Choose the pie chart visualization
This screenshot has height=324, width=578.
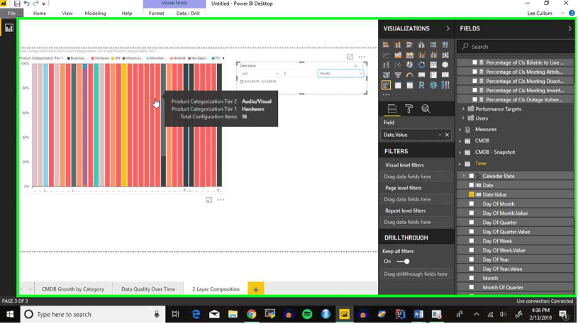point(410,65)
